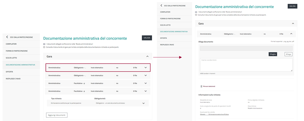Open Offerta in the left screenshot's sidebar

pos(9,72)
